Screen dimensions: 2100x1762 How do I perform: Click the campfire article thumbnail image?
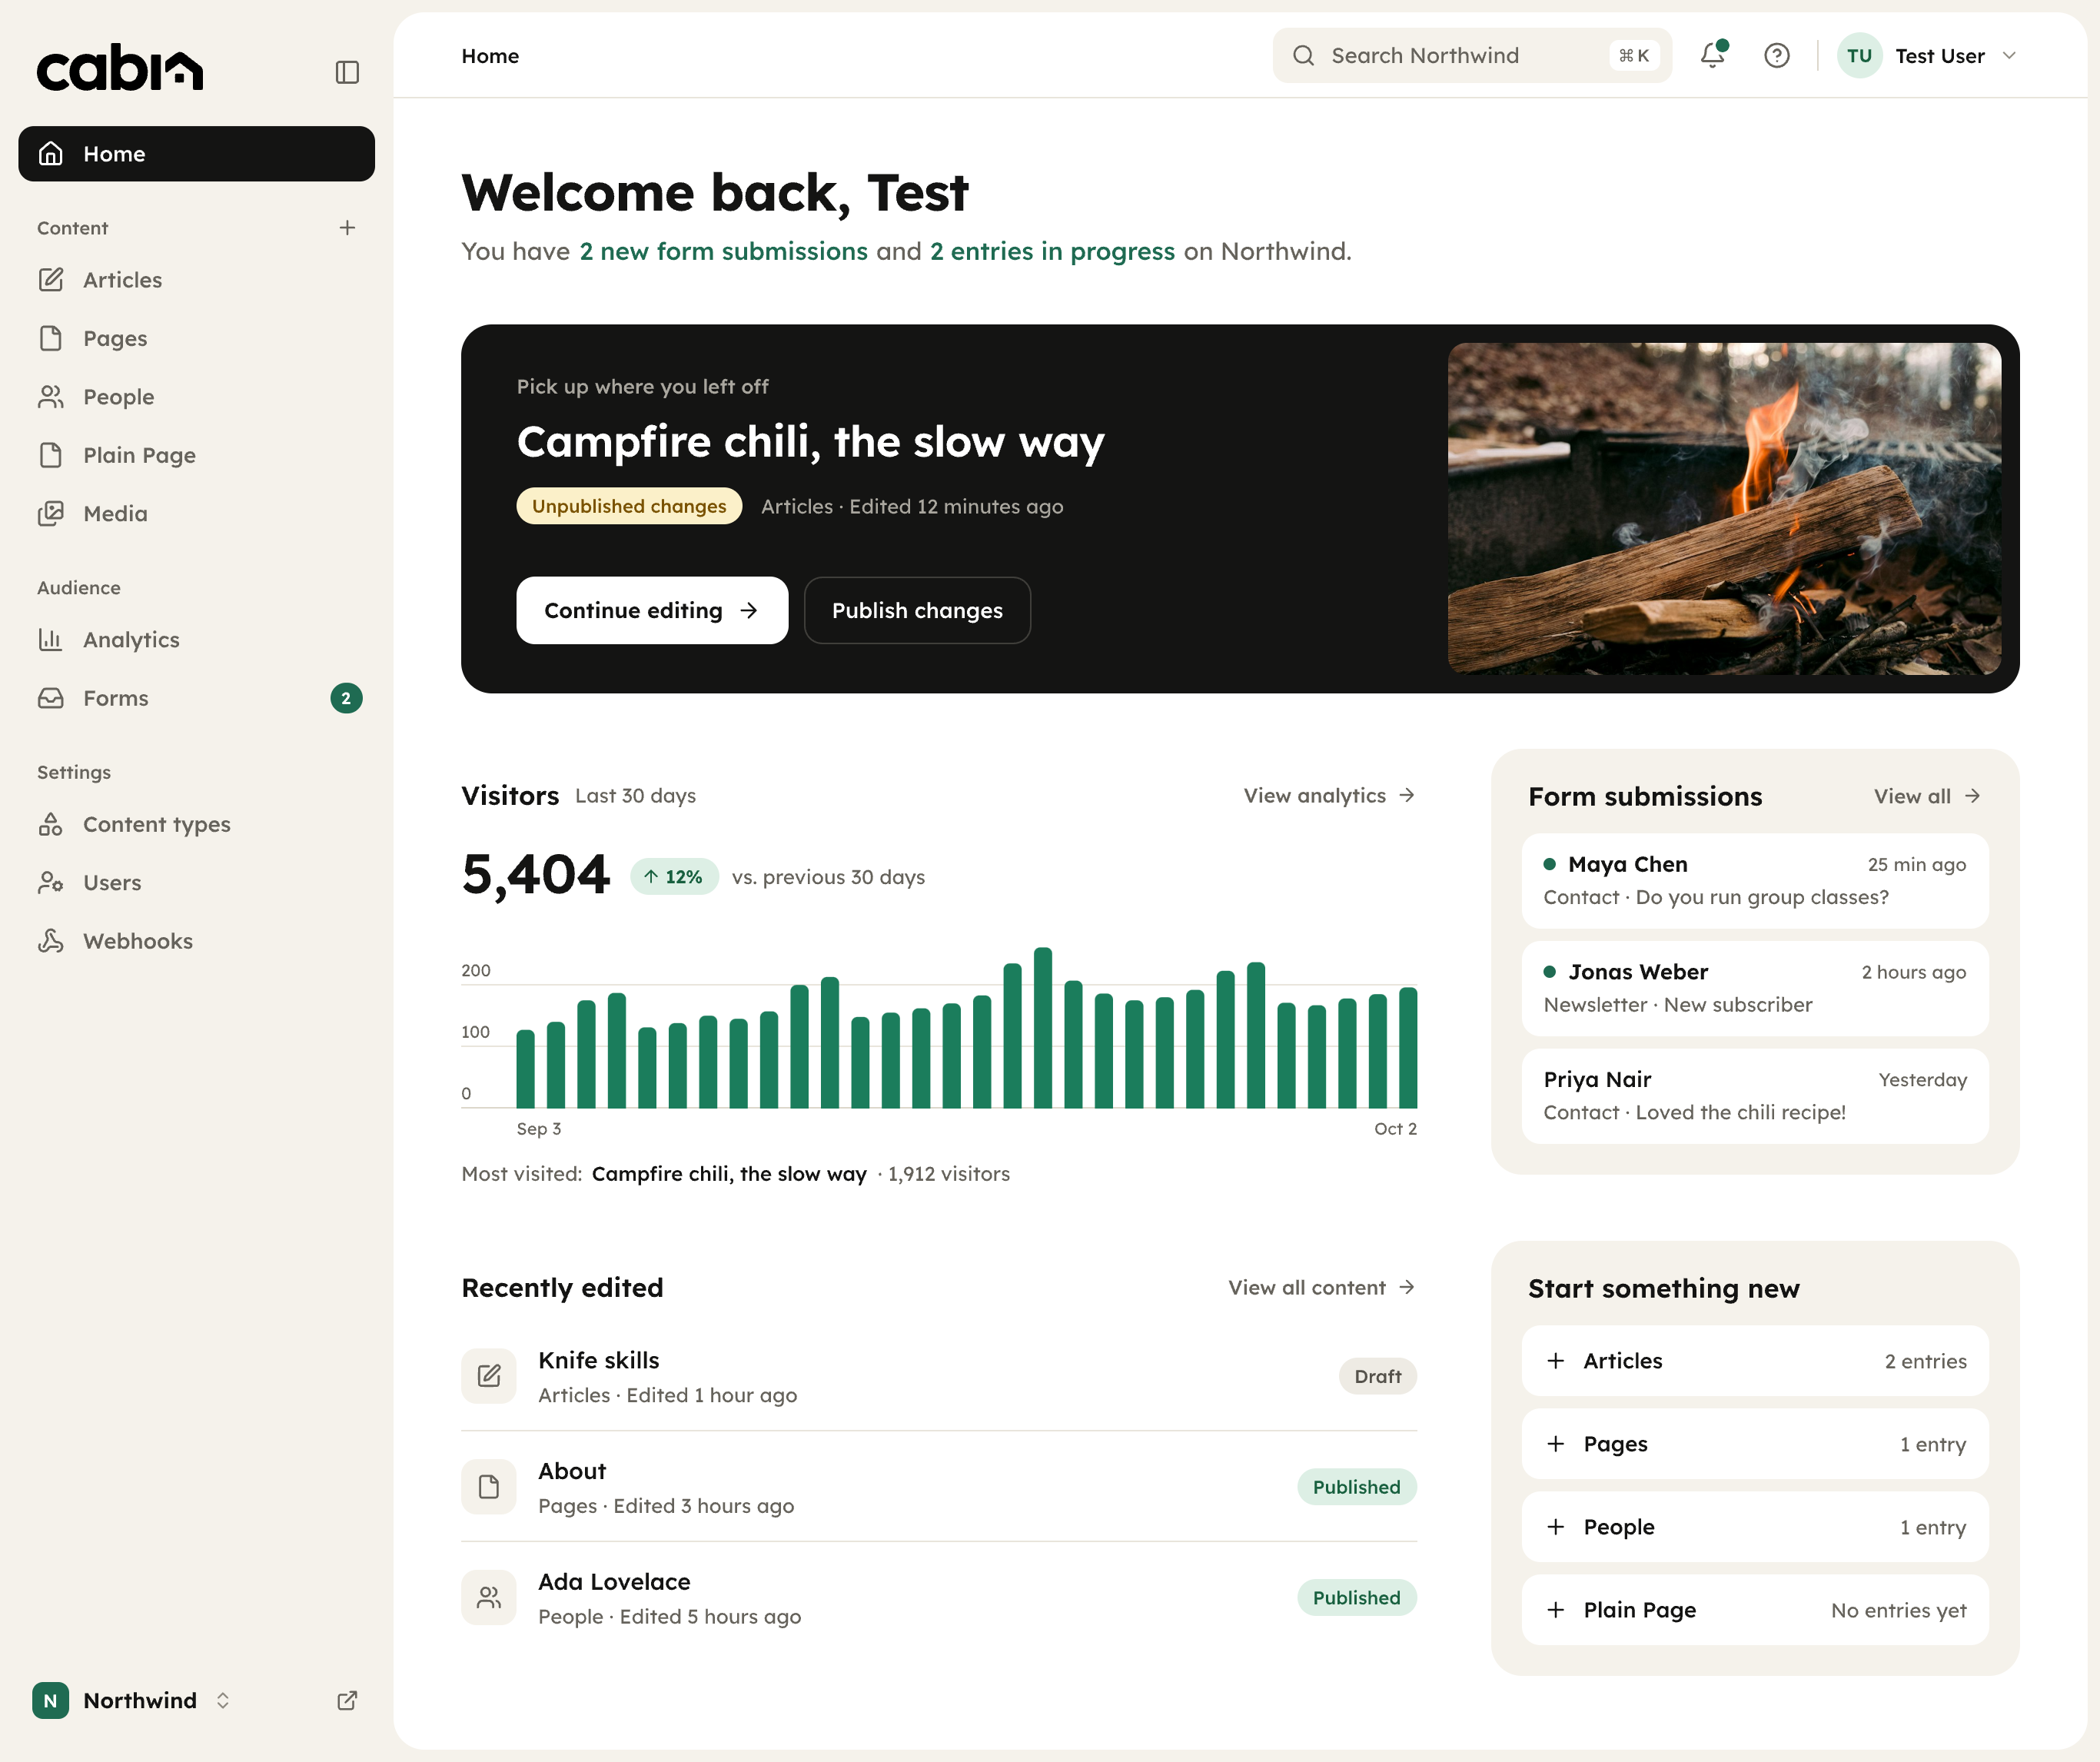click(x=1724, y=508)
